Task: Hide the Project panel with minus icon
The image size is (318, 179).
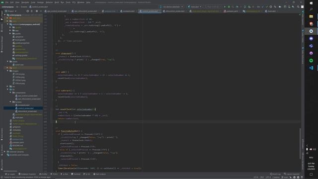Action: (41, 11)
